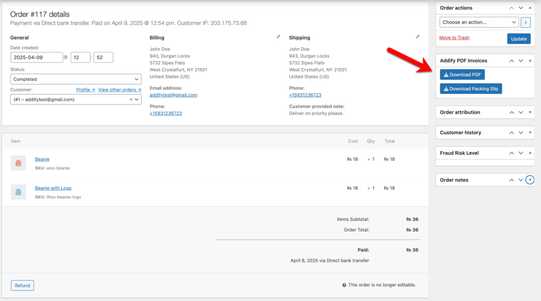Click the date created input field

pos(36,57)
